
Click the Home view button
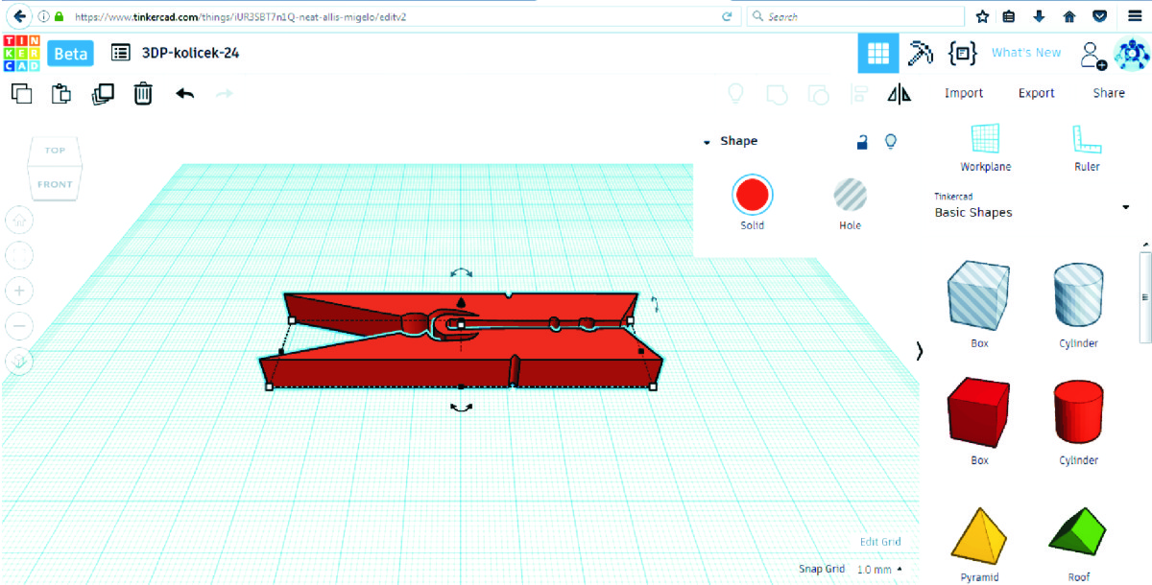coord(19,221)
